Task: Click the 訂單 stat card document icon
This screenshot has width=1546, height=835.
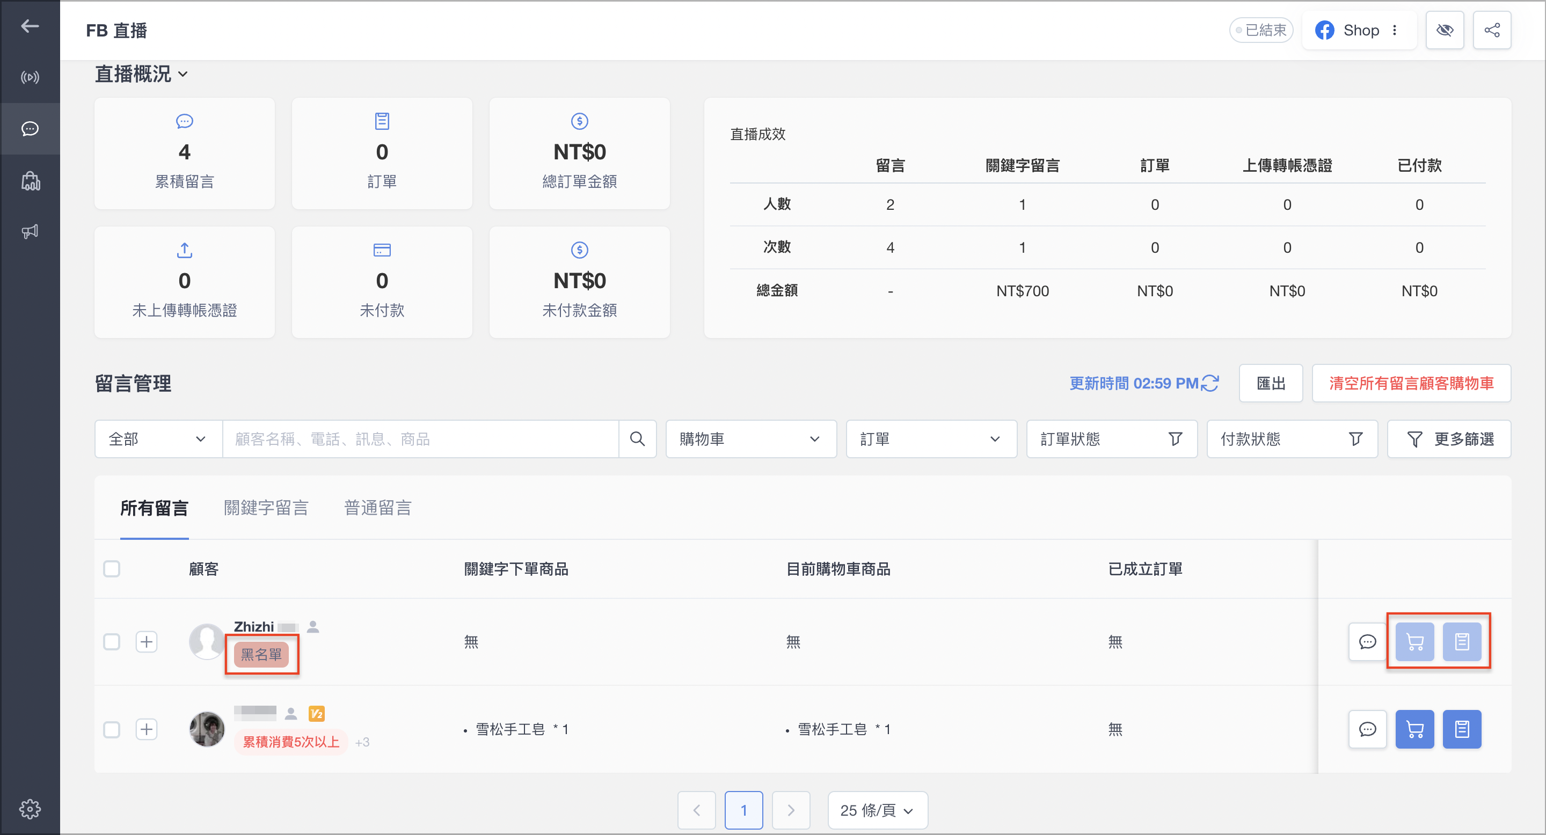Action: 382,121
